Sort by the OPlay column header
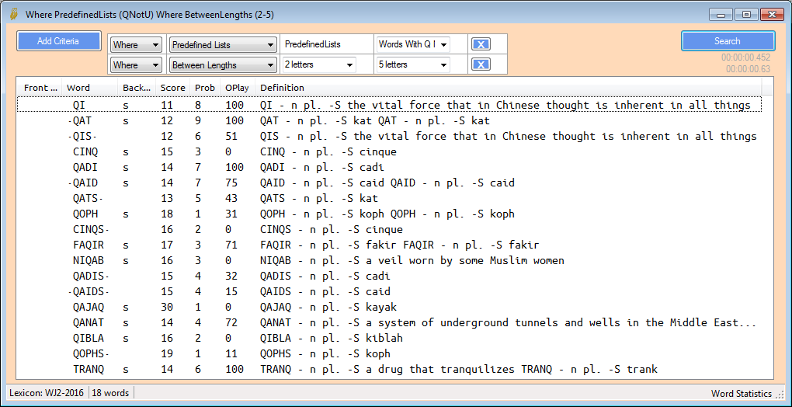 pos(236,88)
